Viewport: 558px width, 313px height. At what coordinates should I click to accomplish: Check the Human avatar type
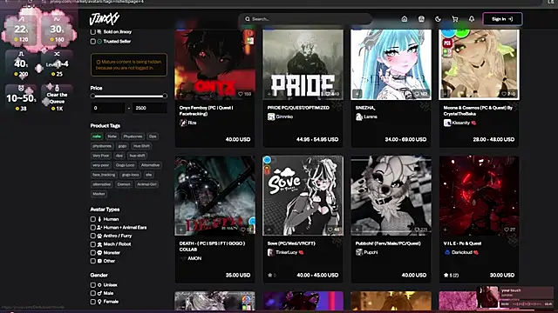tap(93, 219)
